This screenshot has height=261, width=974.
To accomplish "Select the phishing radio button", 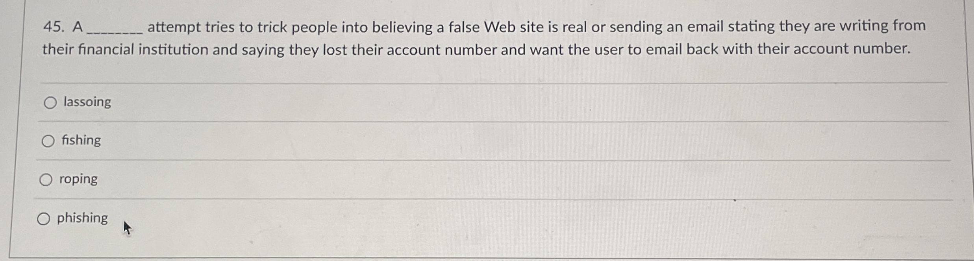I will click(x=44, y=218).
